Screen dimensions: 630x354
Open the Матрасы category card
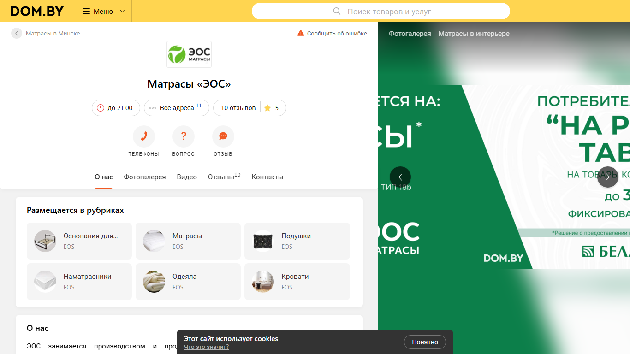click(x=188, y=241)
